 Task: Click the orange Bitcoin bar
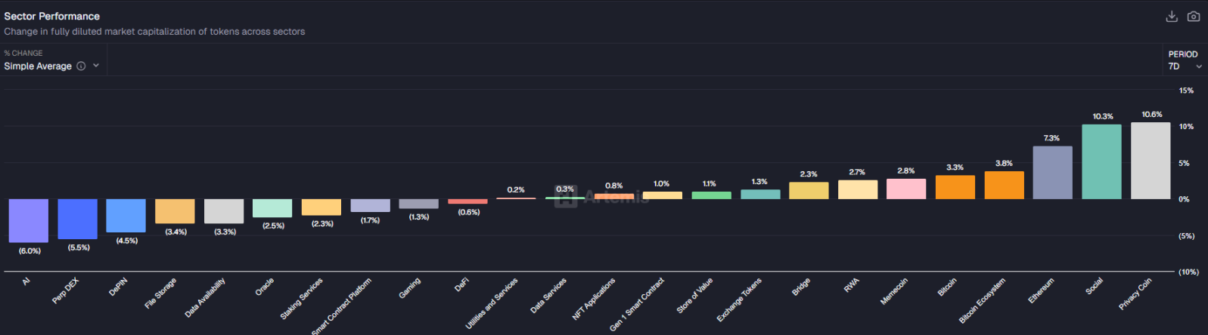(x=955, y=187)
